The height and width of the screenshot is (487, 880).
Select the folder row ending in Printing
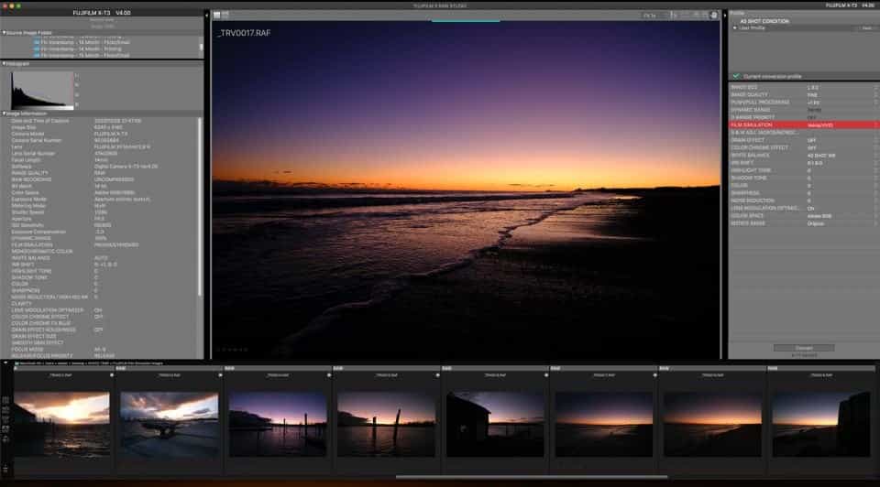tap(81, 49)
